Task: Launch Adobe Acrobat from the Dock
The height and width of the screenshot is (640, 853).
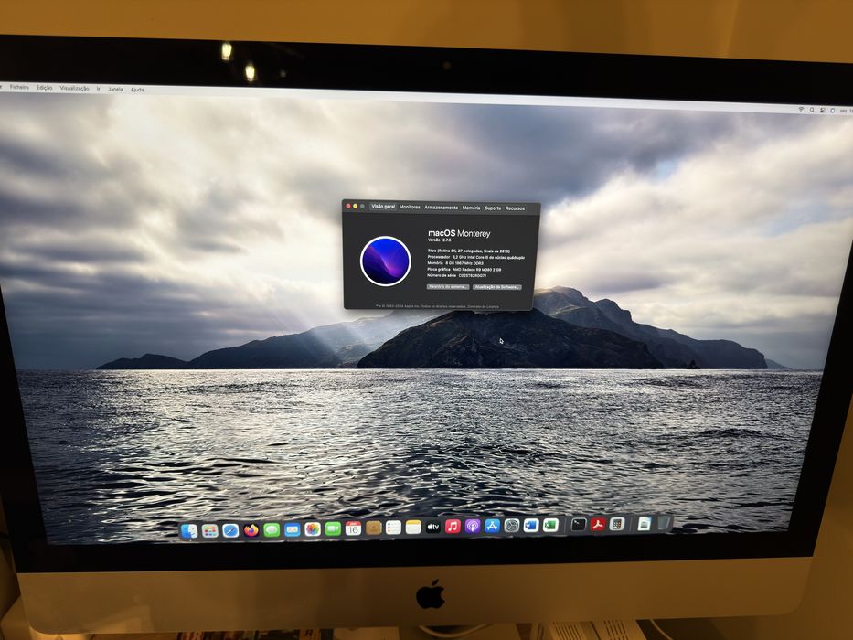Action: pyautogui.click(x=598, y=525)
